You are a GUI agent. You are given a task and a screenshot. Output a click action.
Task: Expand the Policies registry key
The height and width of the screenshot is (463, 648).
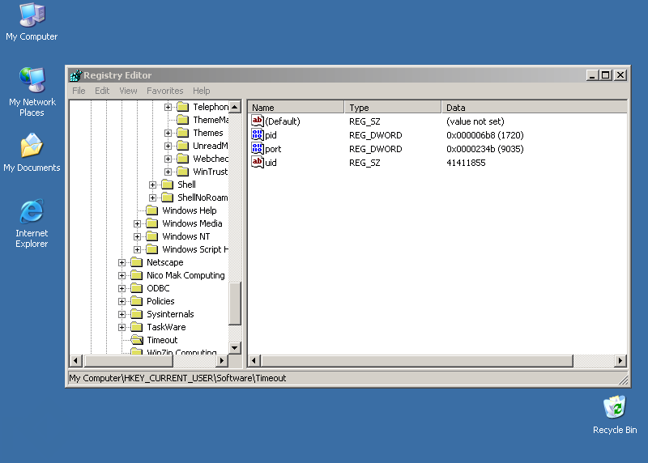(122, 301)
